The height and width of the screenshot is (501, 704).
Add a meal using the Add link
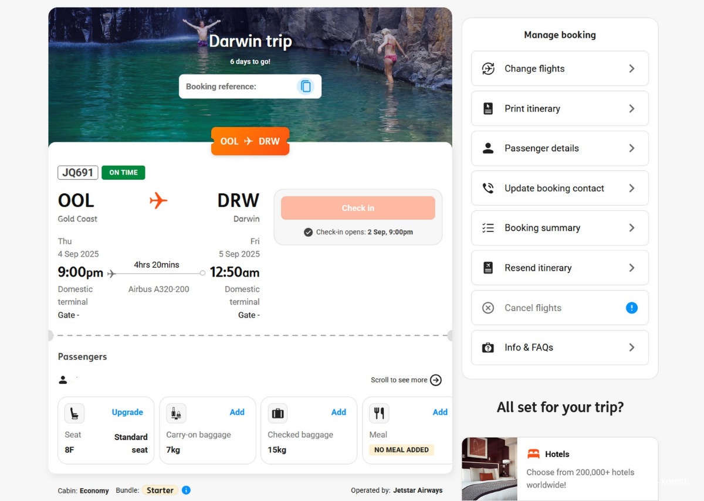tap(439, 412)
